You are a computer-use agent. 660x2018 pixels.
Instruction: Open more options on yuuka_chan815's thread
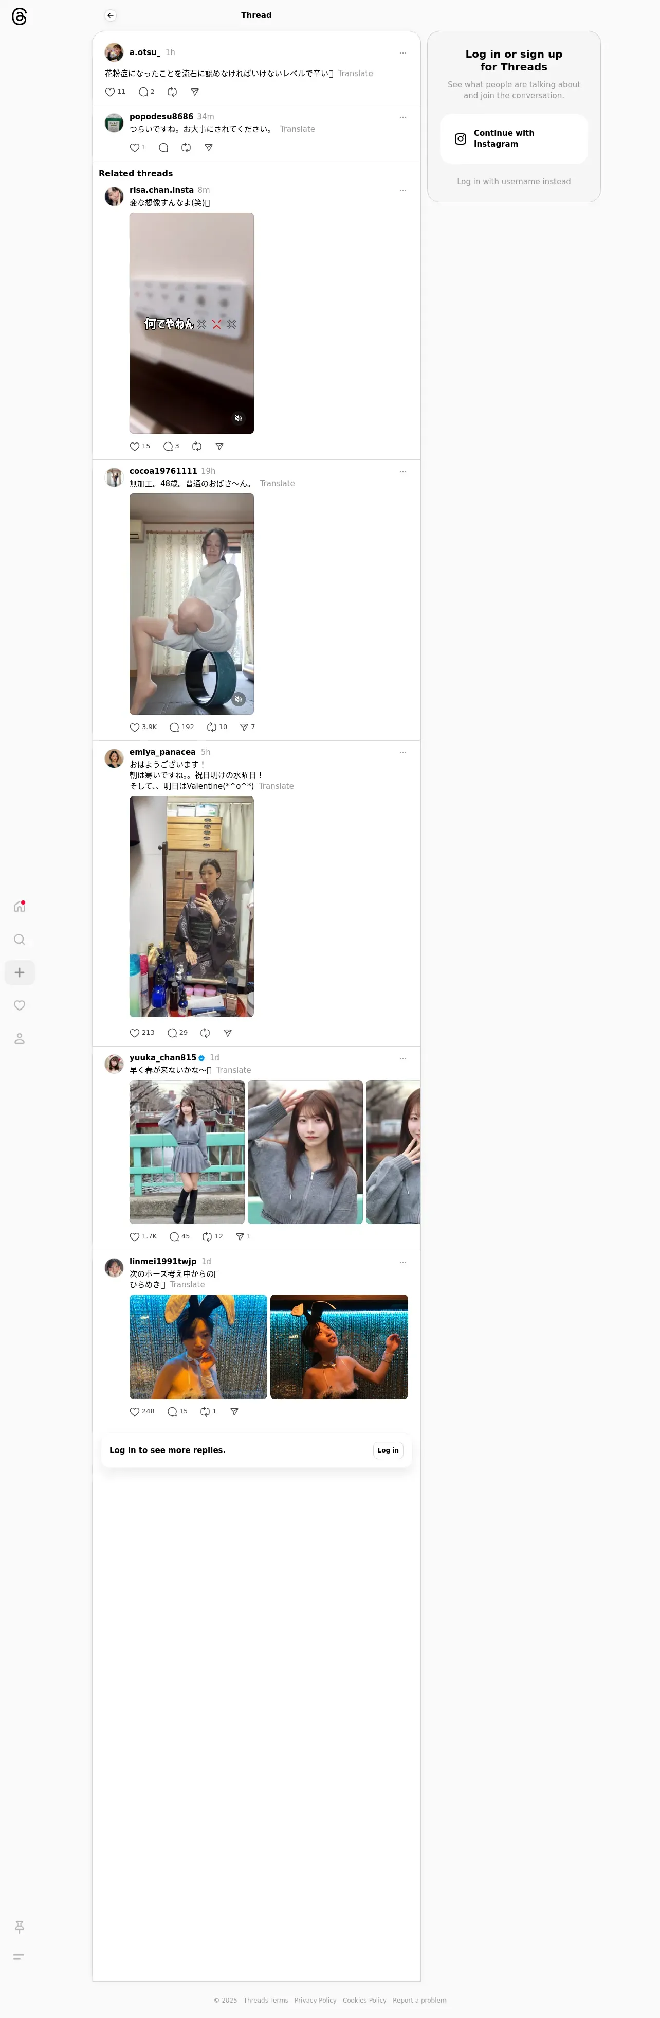point(403,1057)
